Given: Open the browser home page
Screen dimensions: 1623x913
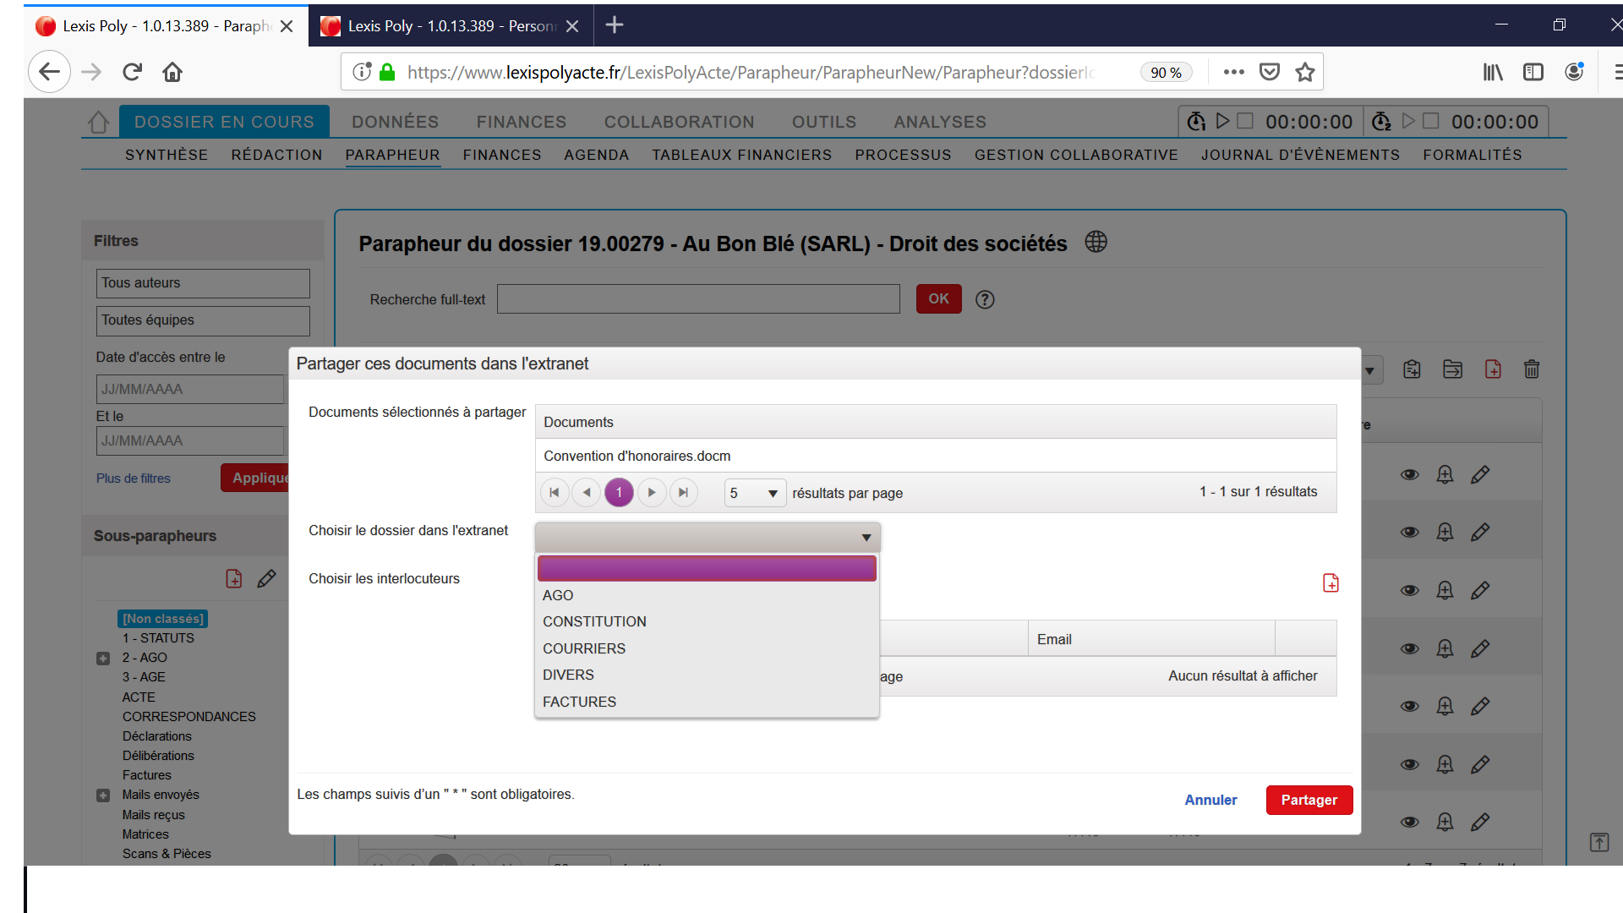Looking at the screenshot, I should pyautogui.click(x=172, y=72).
